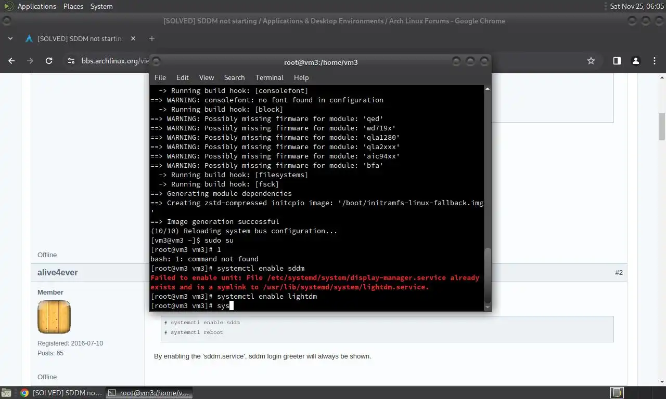Toggle Chrome side panel

617,61
